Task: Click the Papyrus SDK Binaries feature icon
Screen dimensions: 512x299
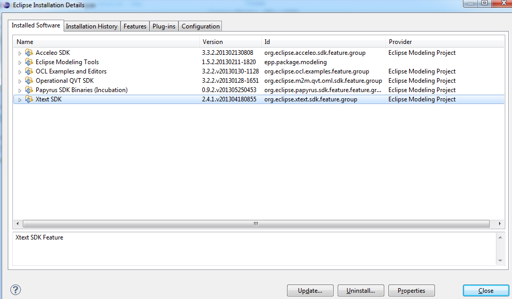Action: point(29,90)
